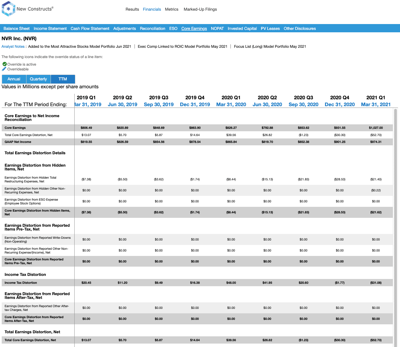
Task: Click the GAAP Net Income row label
Action: coord(18,142)
